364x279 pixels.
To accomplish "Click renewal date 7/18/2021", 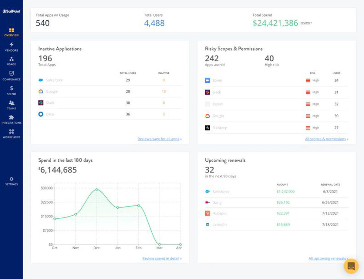I will click(331, 225).
